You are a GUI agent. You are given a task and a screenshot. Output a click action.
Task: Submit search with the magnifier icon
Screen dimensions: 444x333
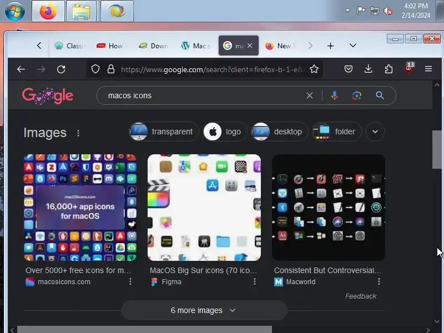coord(380,95)
